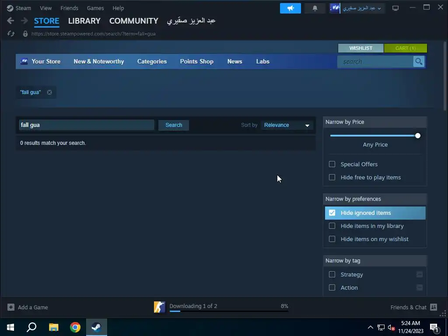
Task: Open the Arabic profile name tab
Action: 191,21
